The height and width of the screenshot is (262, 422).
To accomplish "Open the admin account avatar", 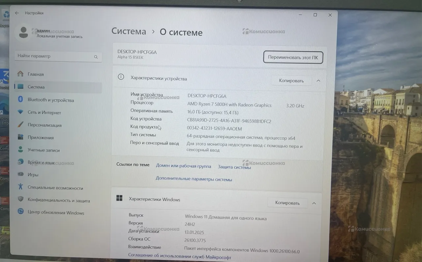I will (23, 32).
